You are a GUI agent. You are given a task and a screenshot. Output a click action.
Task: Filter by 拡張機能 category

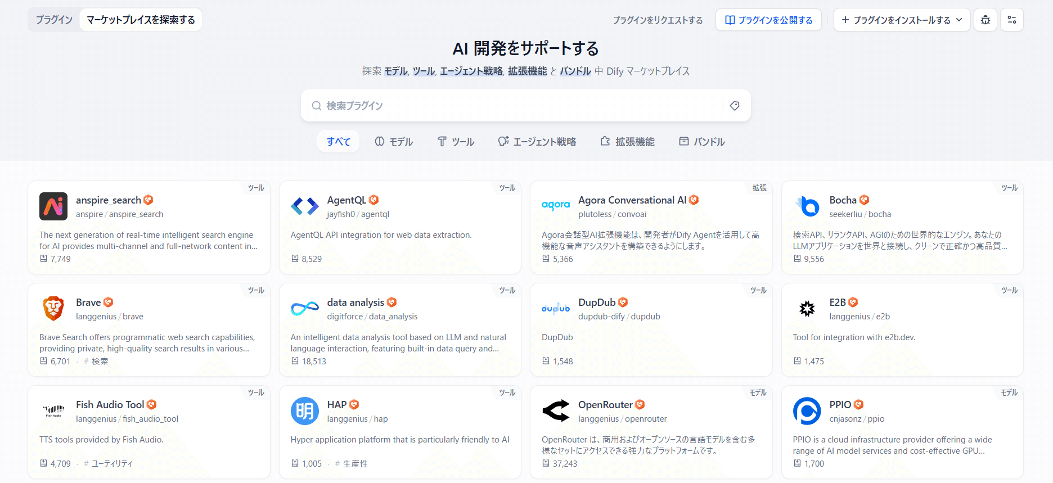628,142
